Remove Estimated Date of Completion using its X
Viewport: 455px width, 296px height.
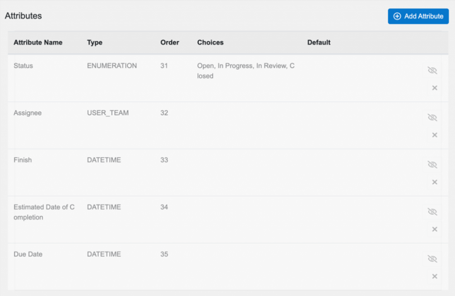pyautogui.click(x=435, y=229)
